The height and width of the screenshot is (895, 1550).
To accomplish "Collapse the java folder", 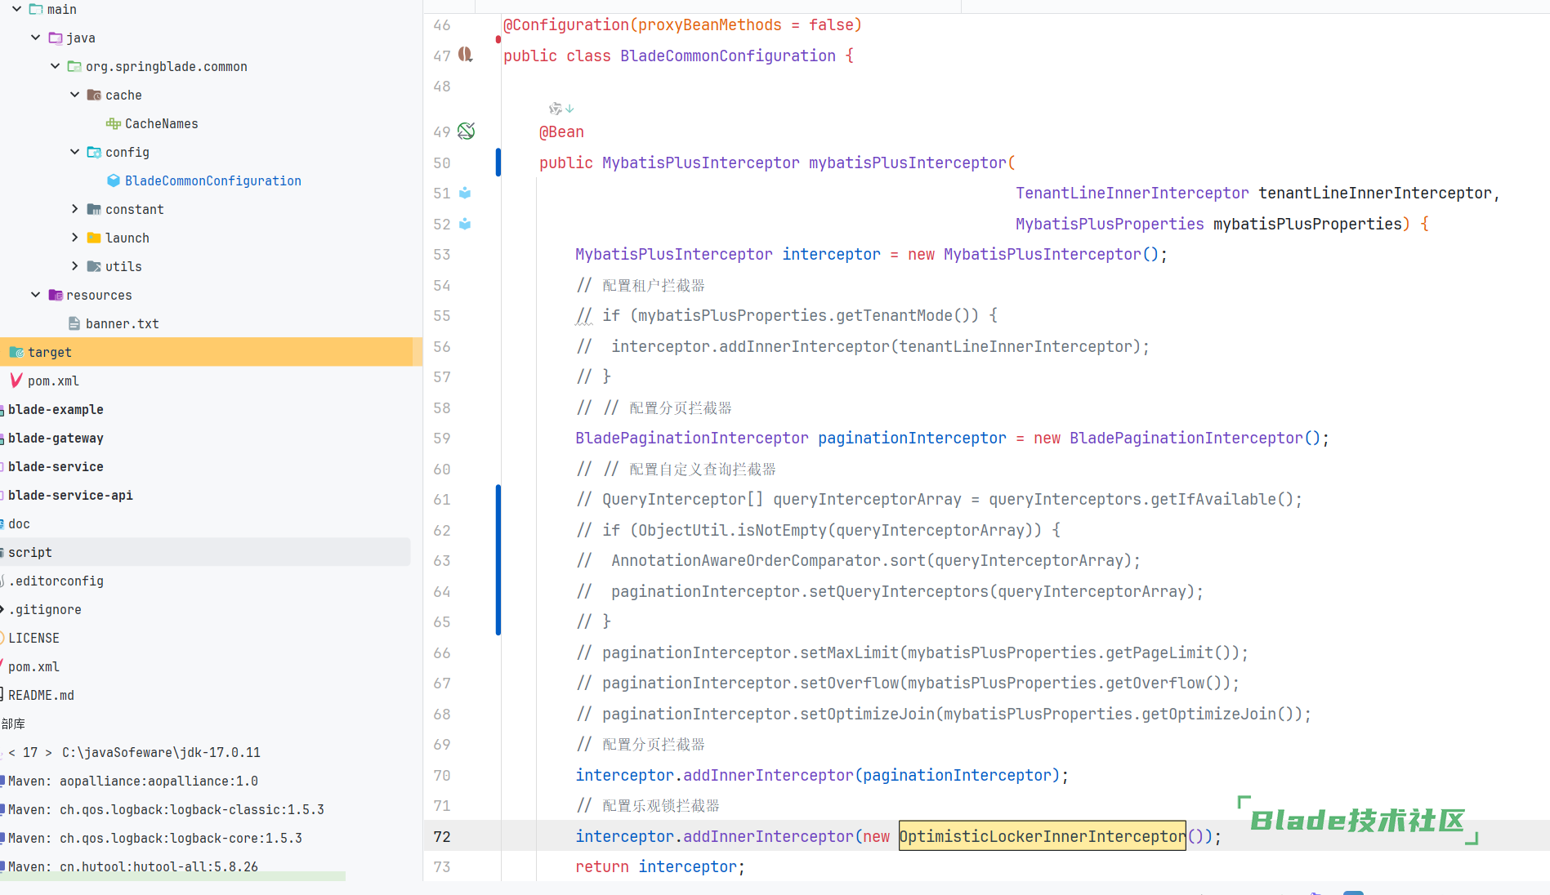I will (36, 38).
